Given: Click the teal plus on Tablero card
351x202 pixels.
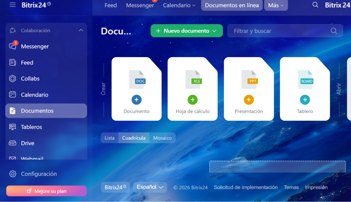Looking at the screenshot, I should coord(305,100).
